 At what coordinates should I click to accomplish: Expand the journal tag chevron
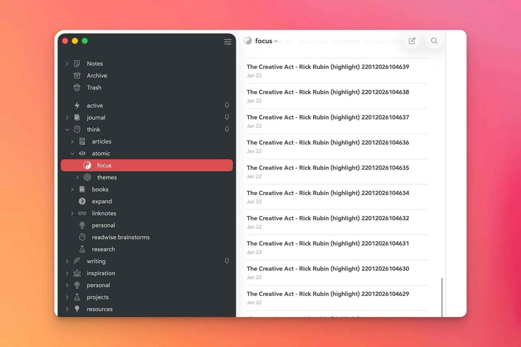[67, 117]
